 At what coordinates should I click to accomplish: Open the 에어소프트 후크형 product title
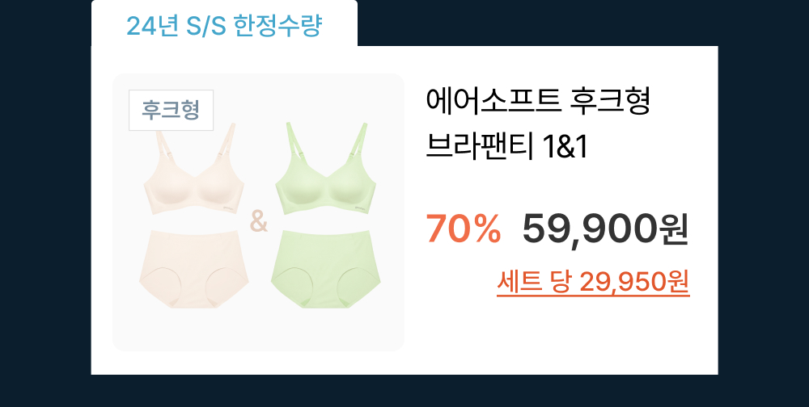[x=538, y=102]
